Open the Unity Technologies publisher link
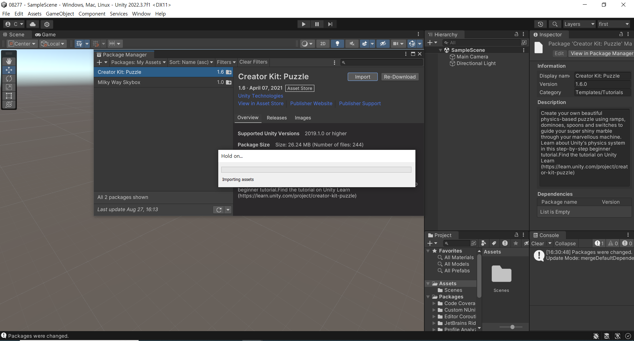 coord(261,96)
